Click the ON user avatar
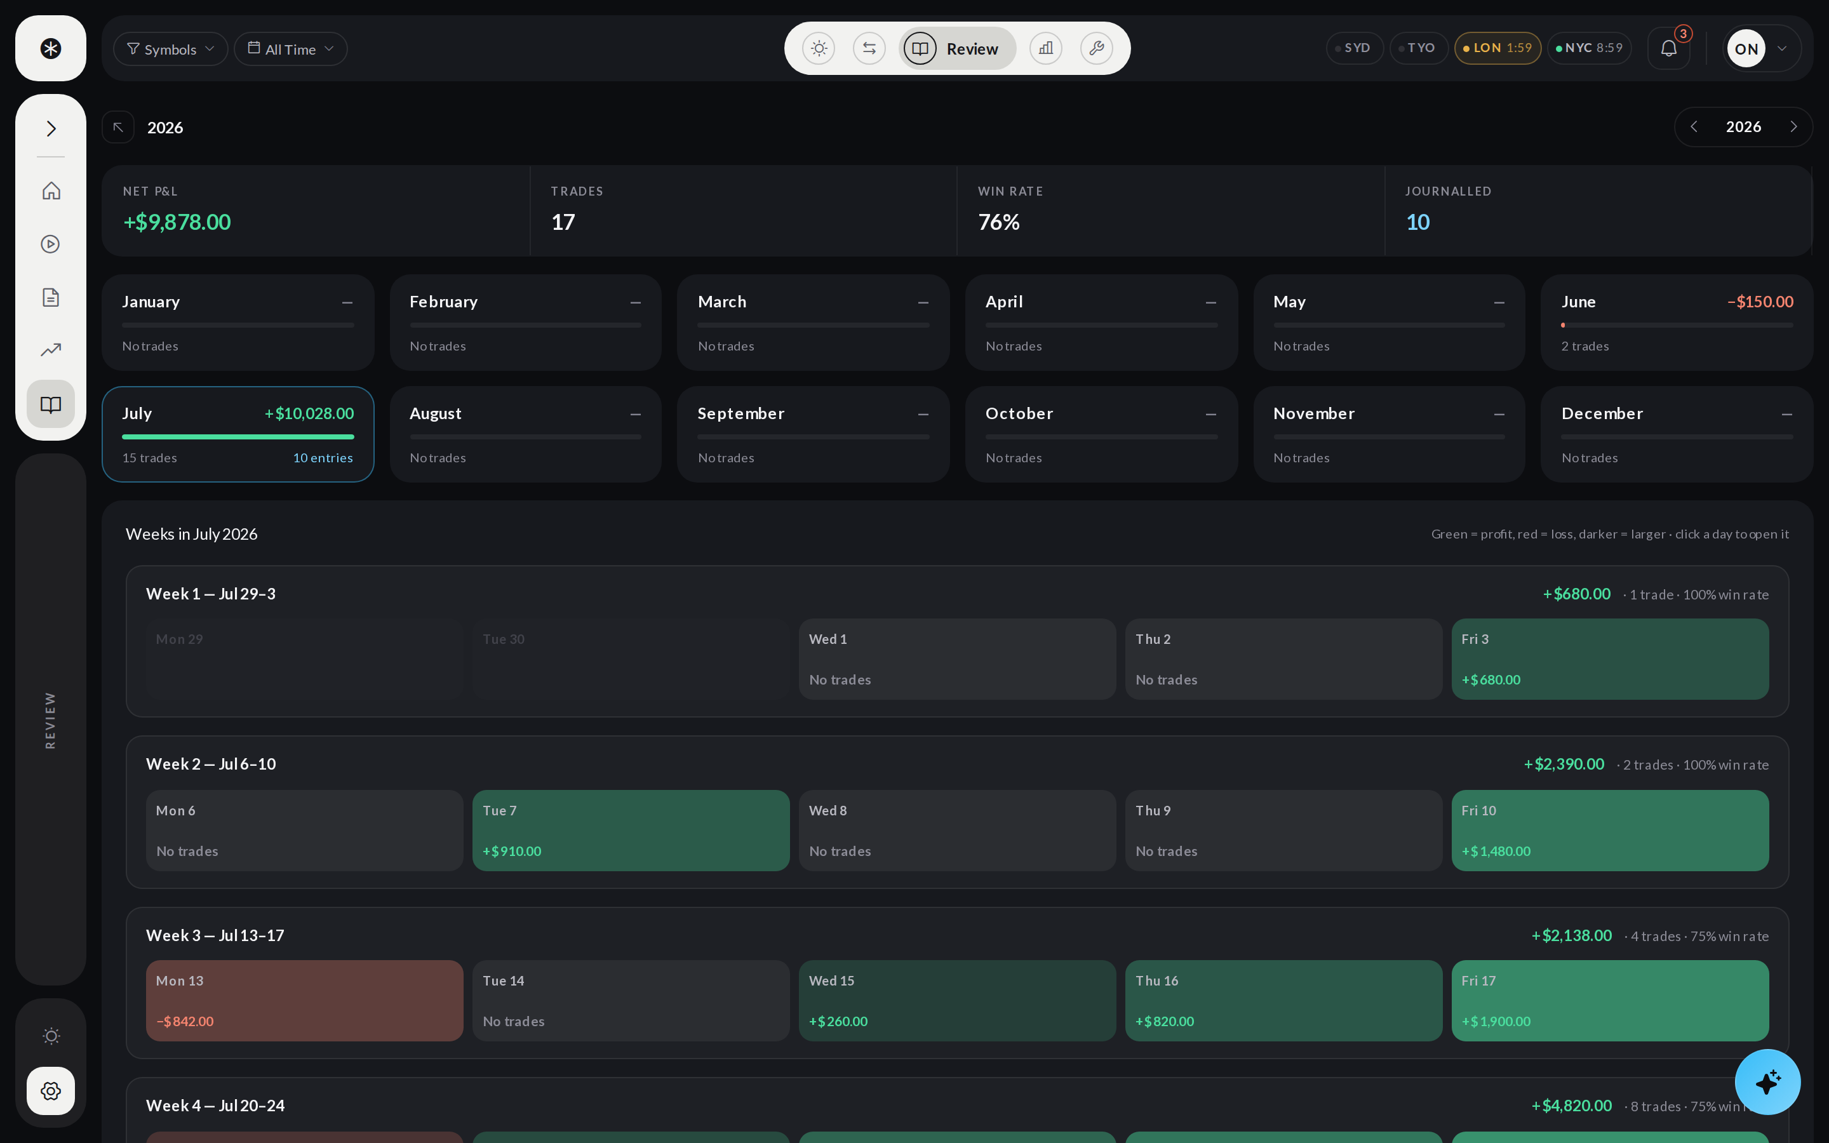The height and width of the screenshot is (1143, 1829). click(1746, 48)
